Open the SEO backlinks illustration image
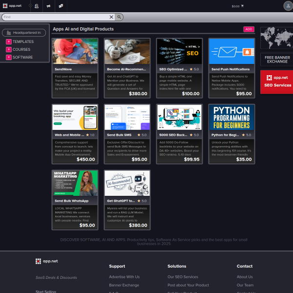The height and width of the screenshot is (293, 293). point(179,117)
